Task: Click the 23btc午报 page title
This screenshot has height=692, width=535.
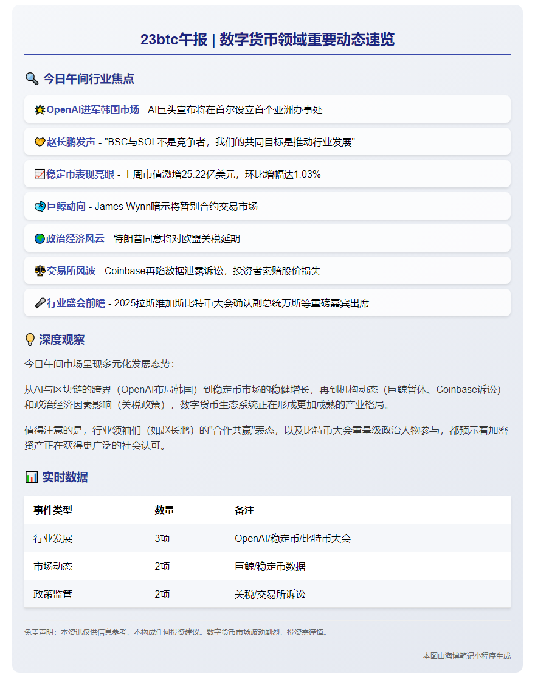Action: coord(267,40)
